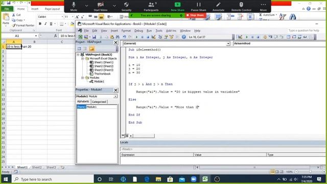Open Properties Window from VBA toolbar icon
Image resolution: width=327 pixels, height=184 pixels.
click(x=166, y=37)
